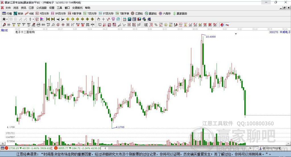Viewport: 291px width, 157px height.
Task: Open the T四方形 tool
Action: [x=90, y=14]
